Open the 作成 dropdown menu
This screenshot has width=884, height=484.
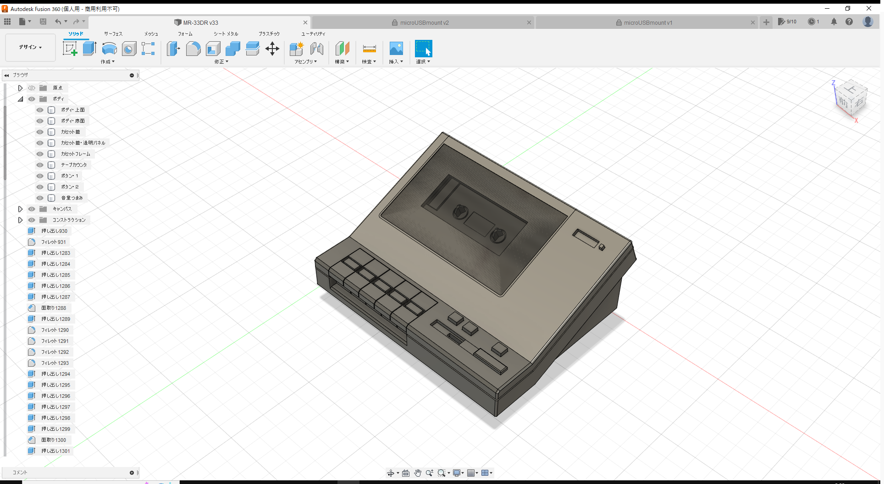click(x=107, y=61)
